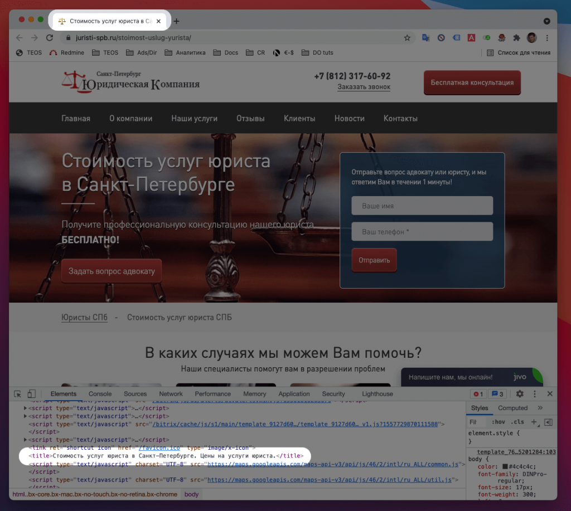The height and width of the screenshot is (511, 571).
Task: Switch to the Application tab in DevTools
Action: [x=294, y=394]
